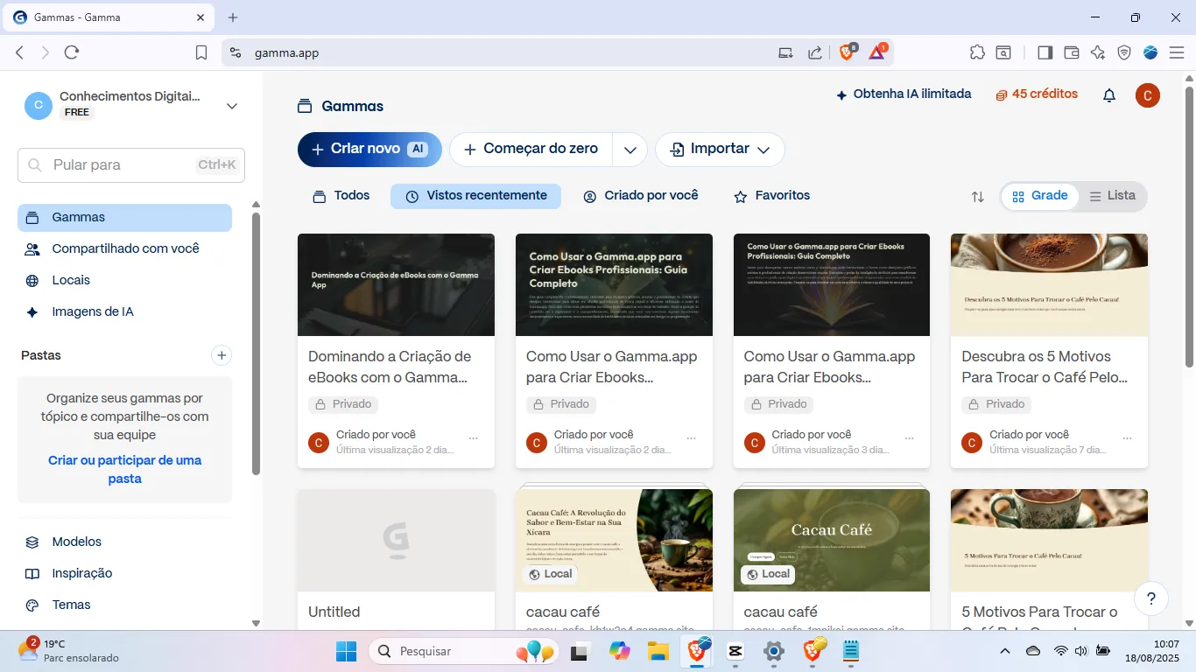The image size is (1196, 672).
Task: Click the Pular para search field
Action: tap(131, 164)
